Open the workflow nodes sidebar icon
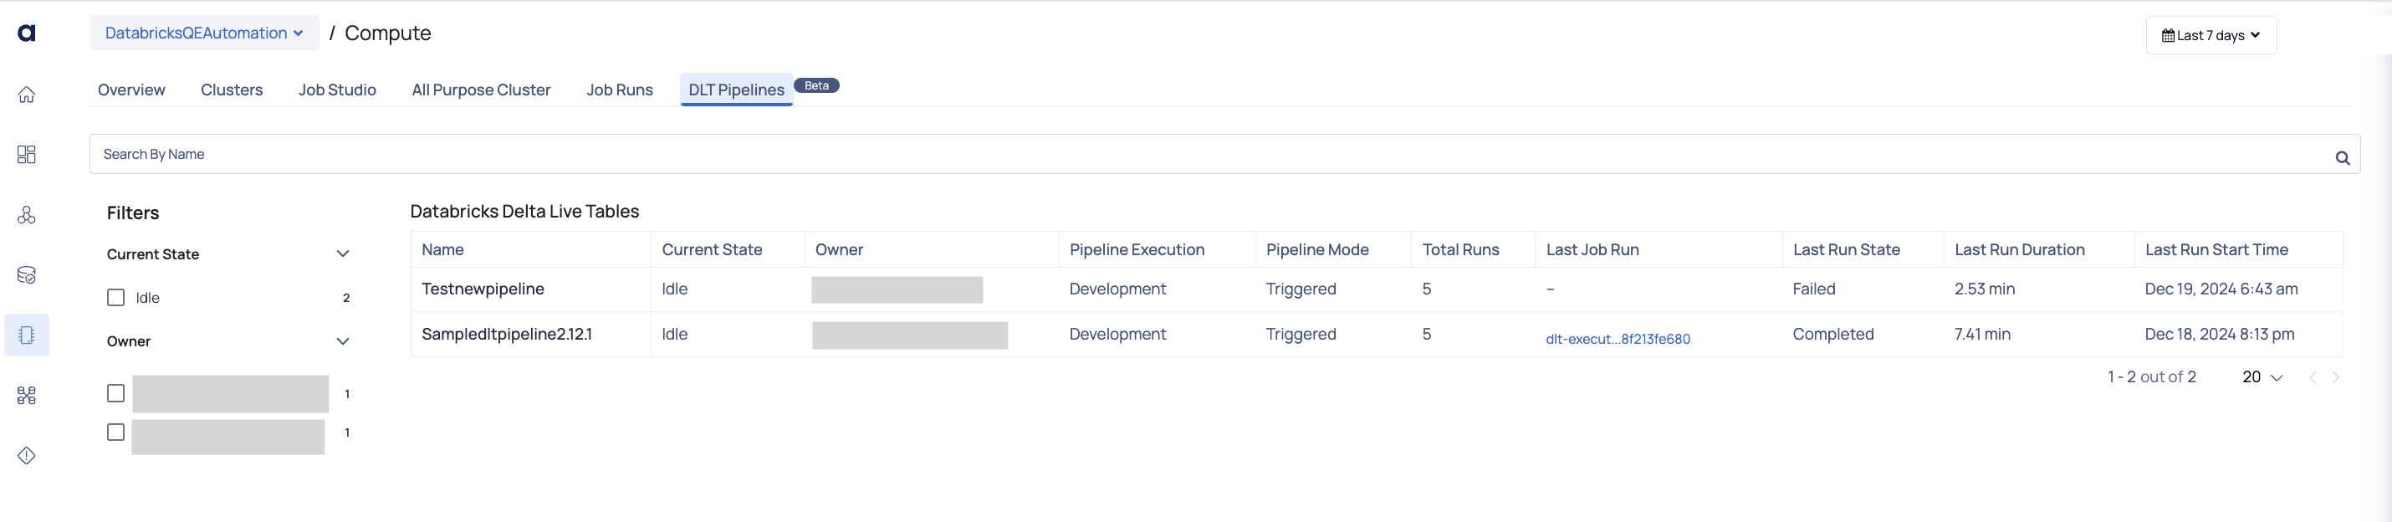2392x522 pixels. (x=27, y=396)
